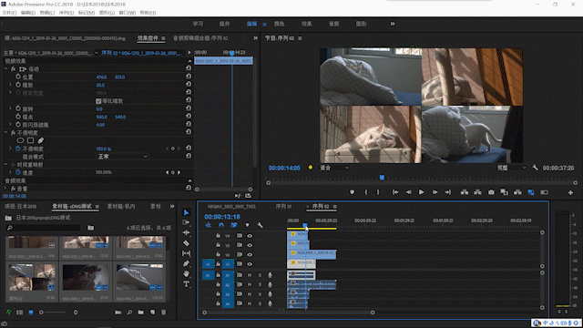
Task: Collapse the motion effect group
Action: pyautogui.click(x=5, y=69)
